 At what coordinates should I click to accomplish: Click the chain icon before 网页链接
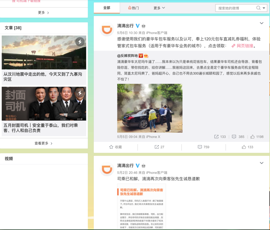click(x=233, y=46)
